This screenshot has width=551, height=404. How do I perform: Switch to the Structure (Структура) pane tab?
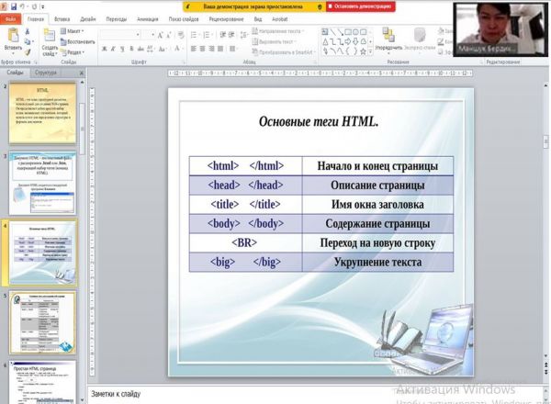45,71
